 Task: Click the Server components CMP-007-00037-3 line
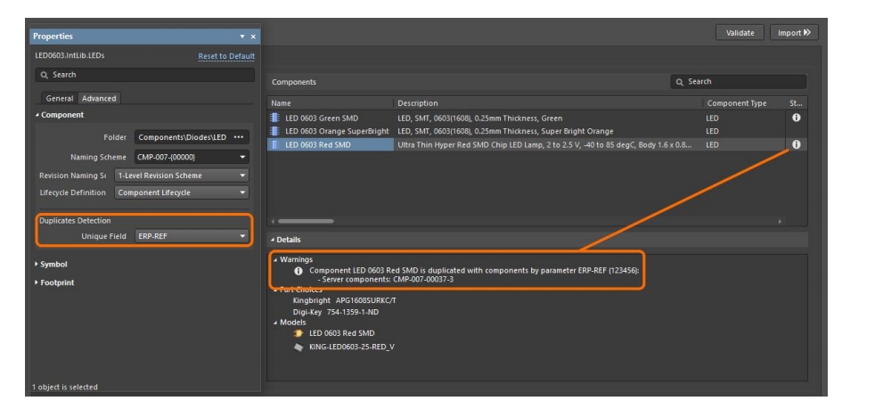[388, 279]
